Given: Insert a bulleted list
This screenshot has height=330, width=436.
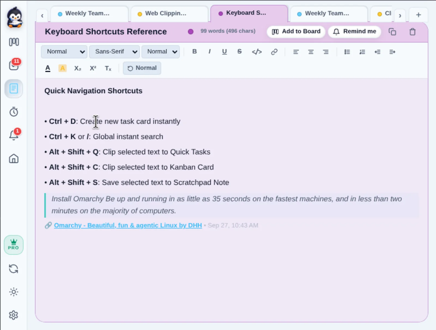Looking at the screenshot, I should coord(347,52).
